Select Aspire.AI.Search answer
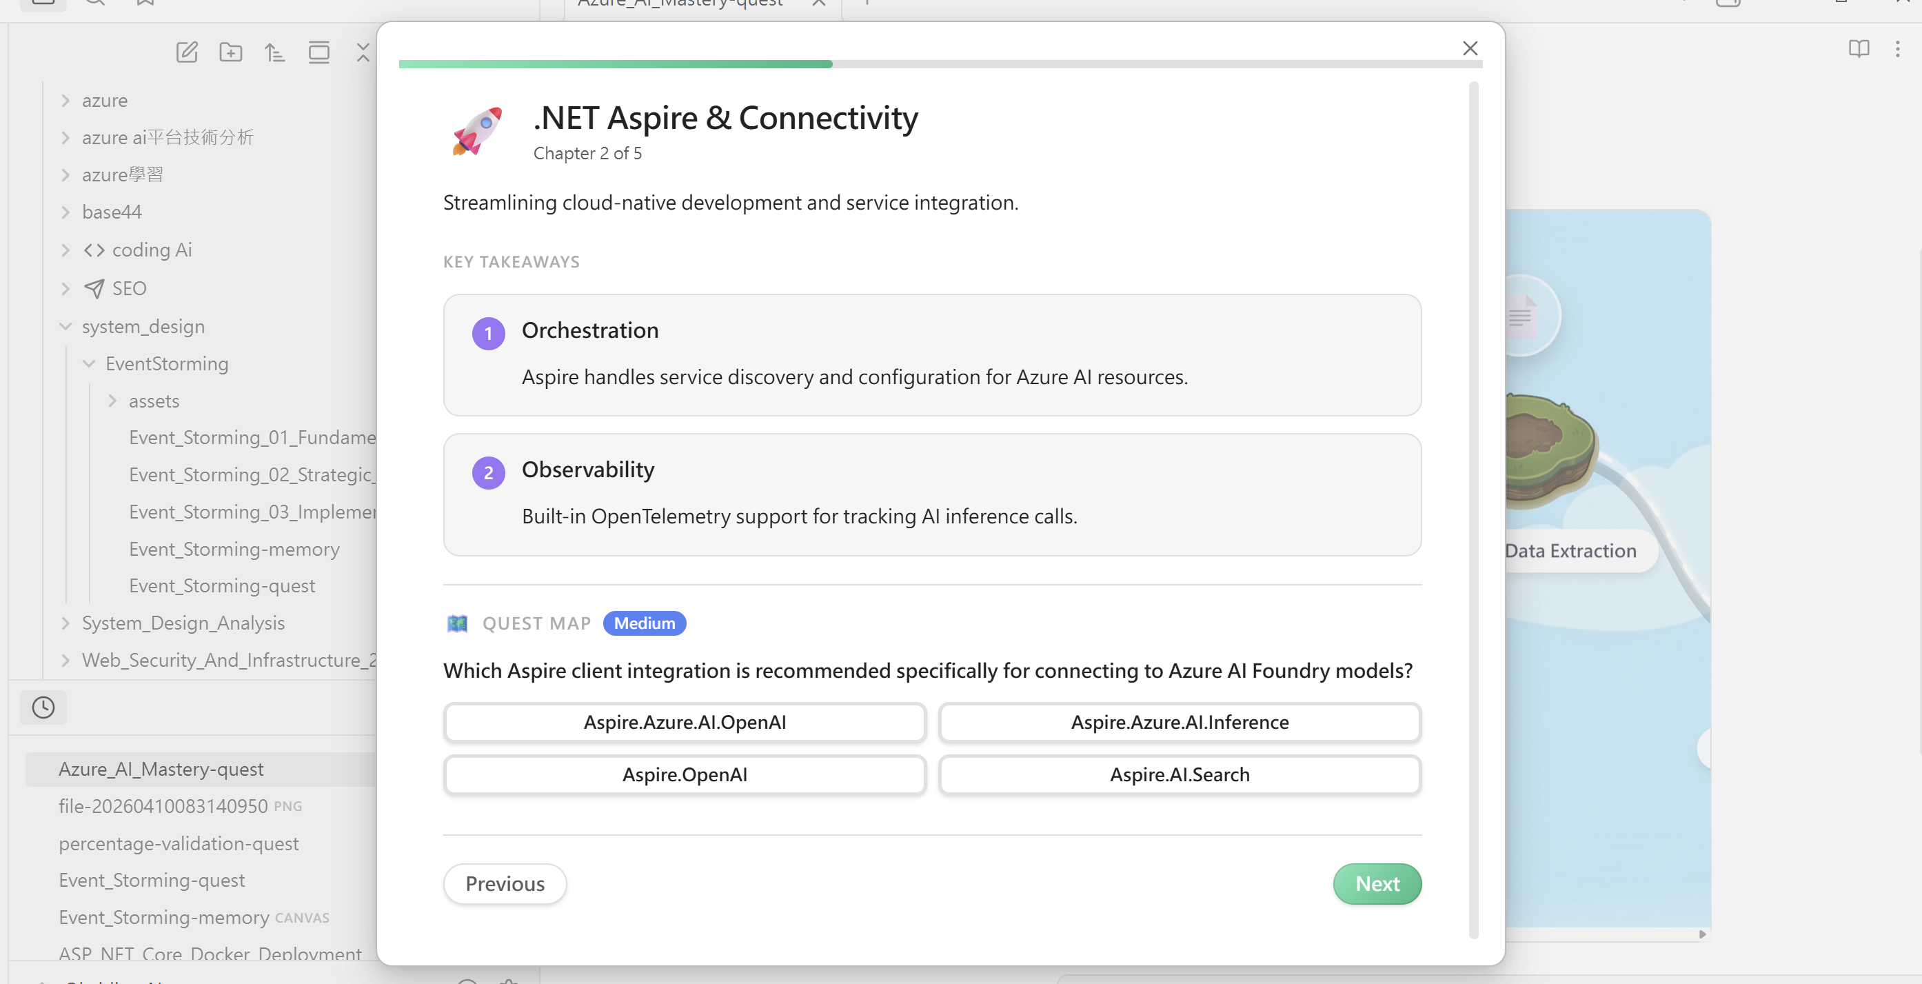The image size is (1922, 984). click(x=1180, y=775)
